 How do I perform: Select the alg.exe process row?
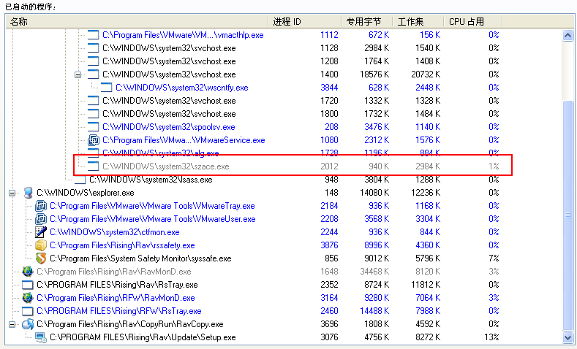293,153
